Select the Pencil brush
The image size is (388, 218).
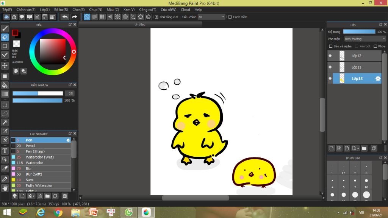pos(41,146)
